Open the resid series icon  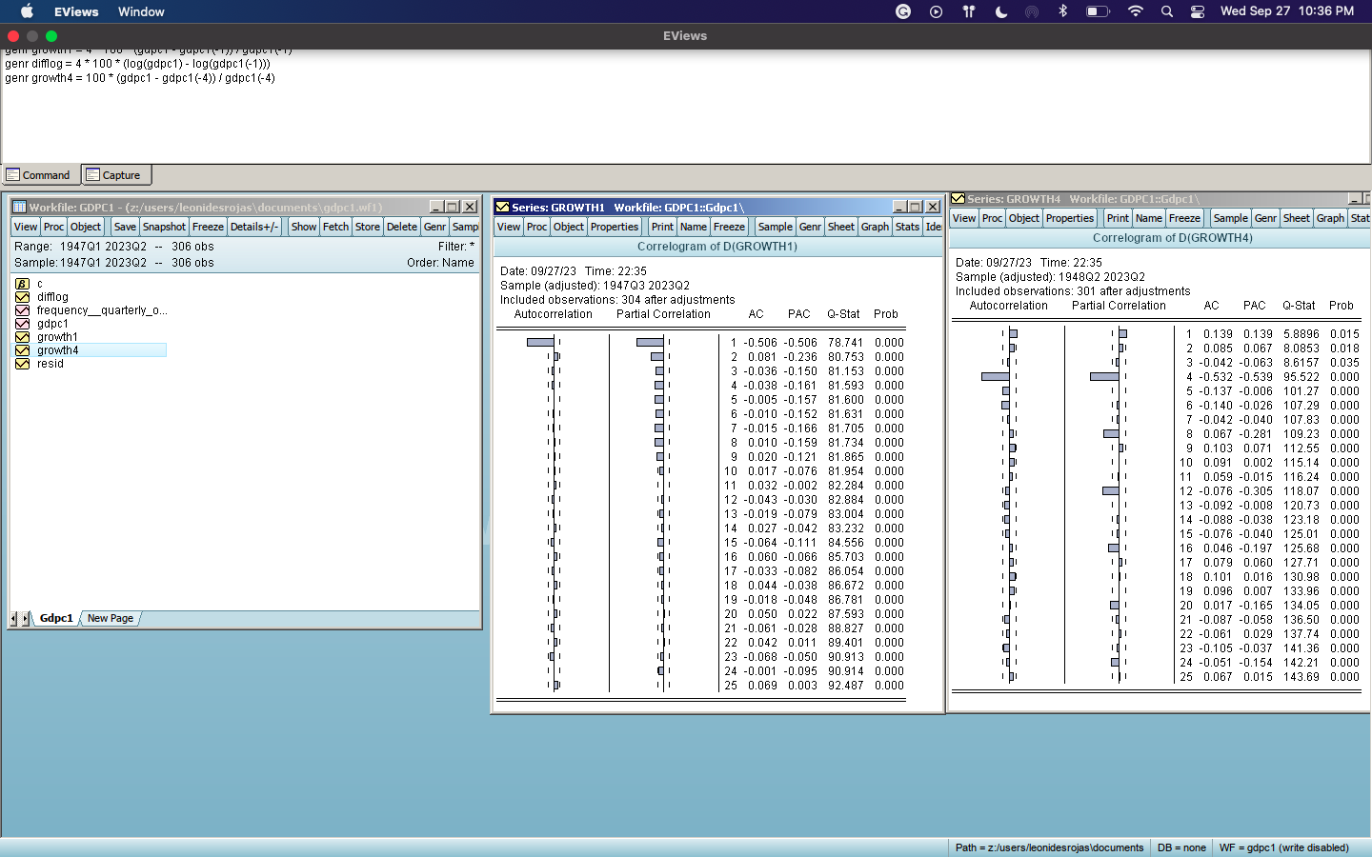click(22, 364)
